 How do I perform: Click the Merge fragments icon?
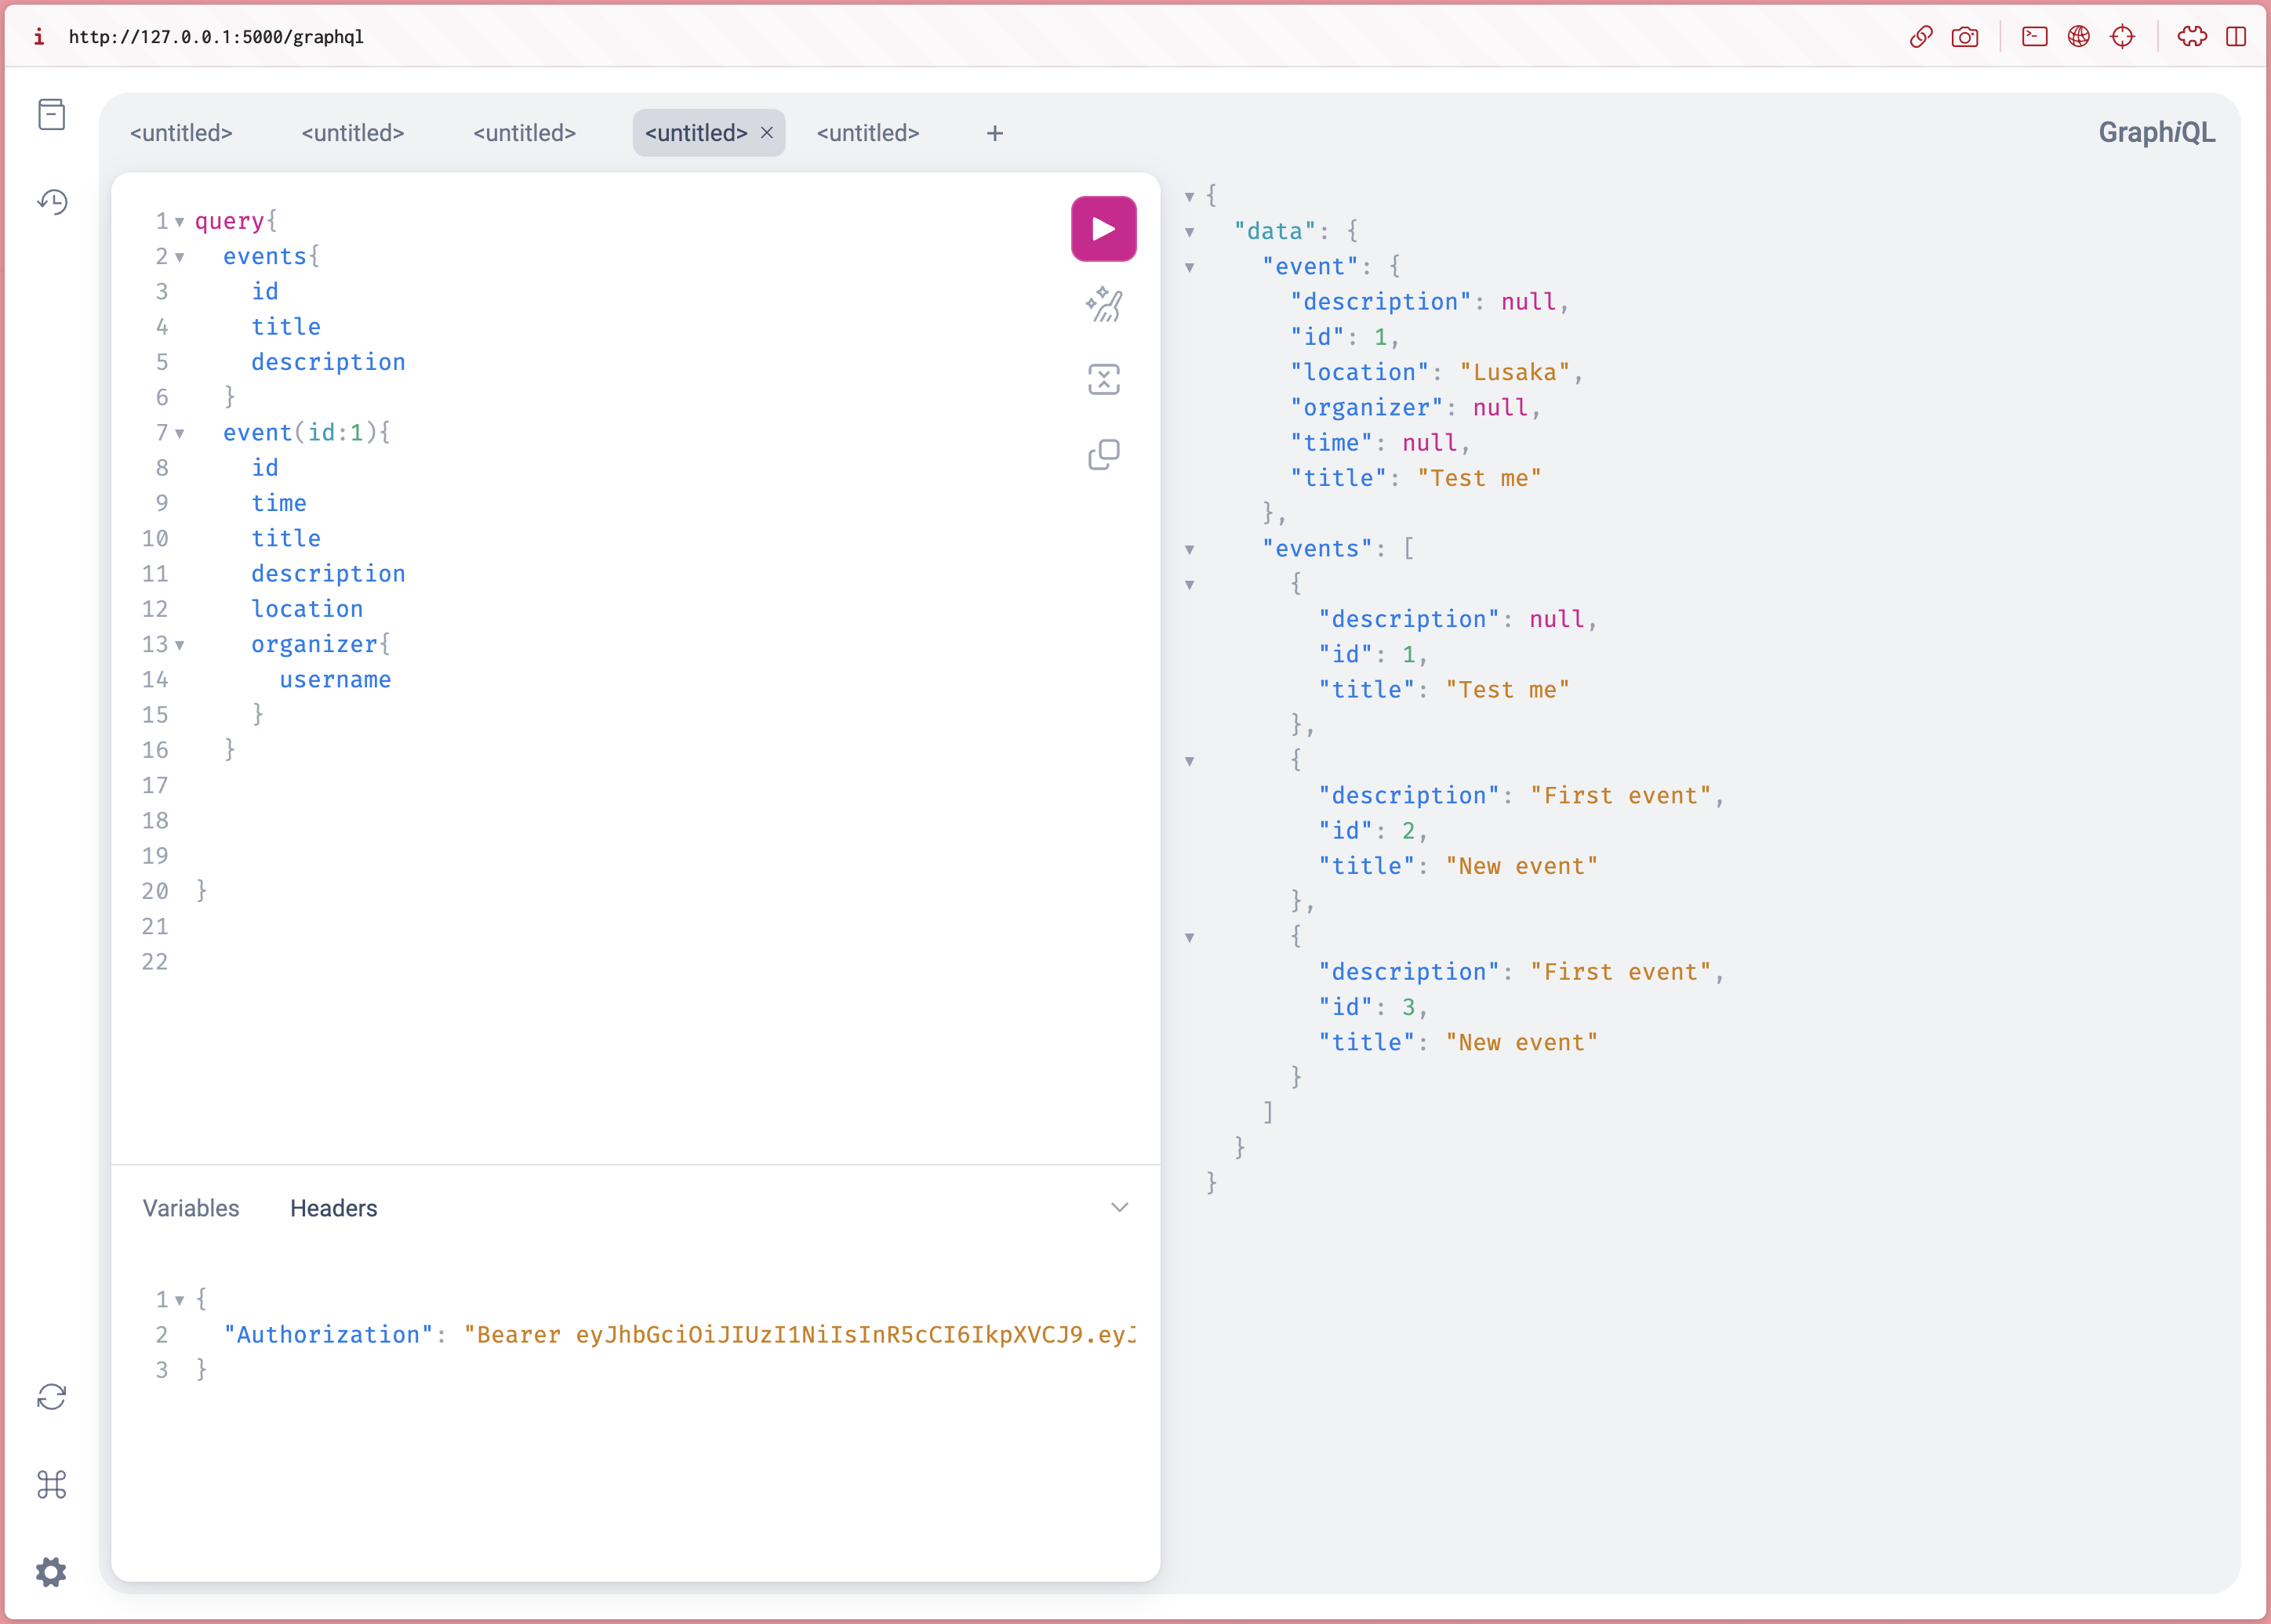1103,380
